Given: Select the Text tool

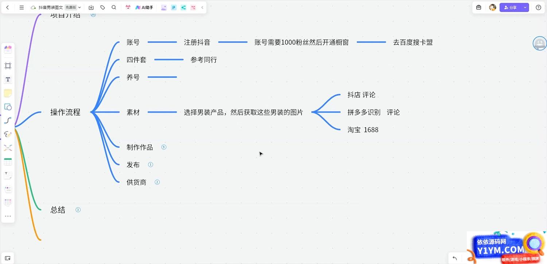Looking at the screenshot, I should click(x=8, y=79).
